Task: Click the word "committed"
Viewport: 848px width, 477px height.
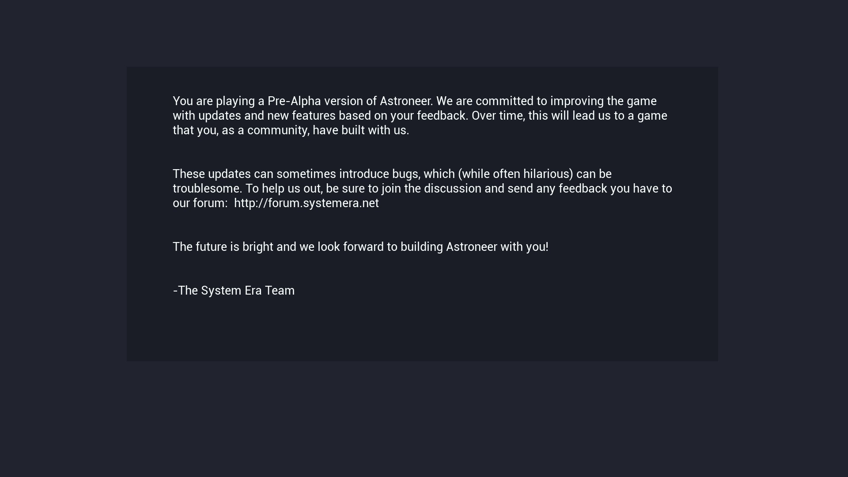Action: pyautogui.click(x=504, y=101)
